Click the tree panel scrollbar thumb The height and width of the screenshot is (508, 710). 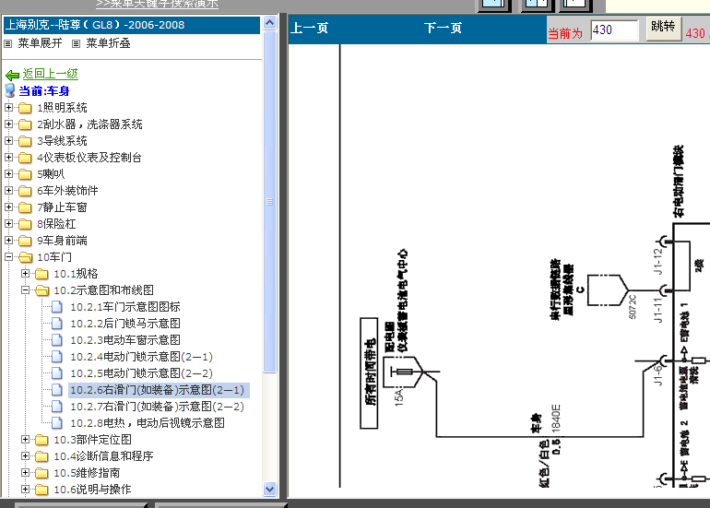click(x=270, y=201)
